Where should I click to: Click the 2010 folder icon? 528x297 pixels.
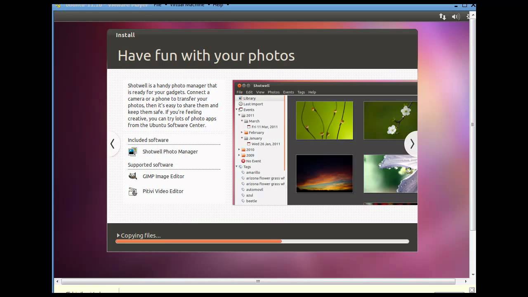pyautogui.click(x=243, y=150)
